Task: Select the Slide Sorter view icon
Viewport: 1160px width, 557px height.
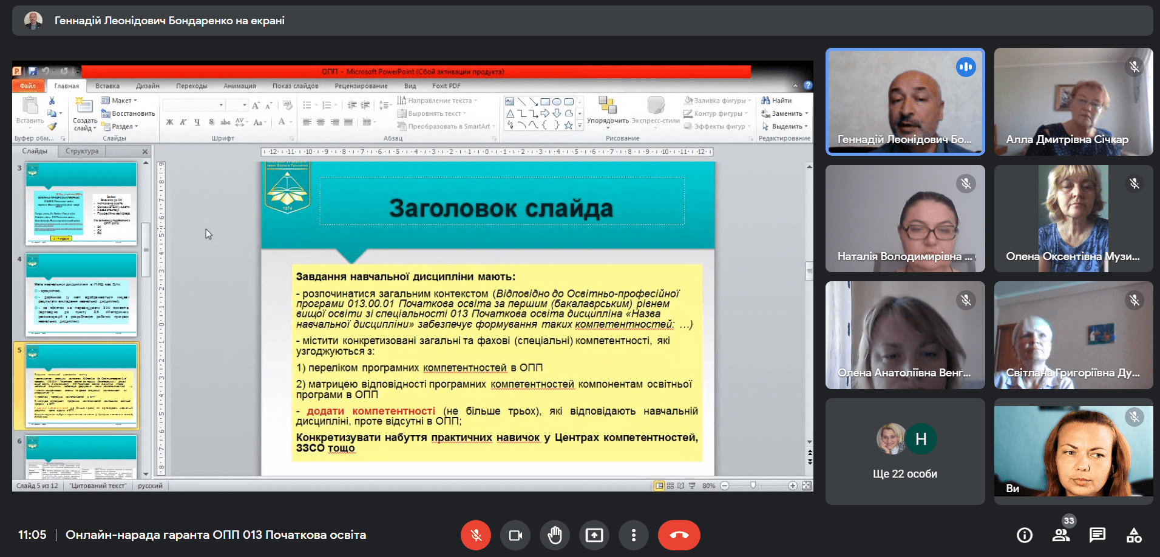Action: click(x=669, y=485)
